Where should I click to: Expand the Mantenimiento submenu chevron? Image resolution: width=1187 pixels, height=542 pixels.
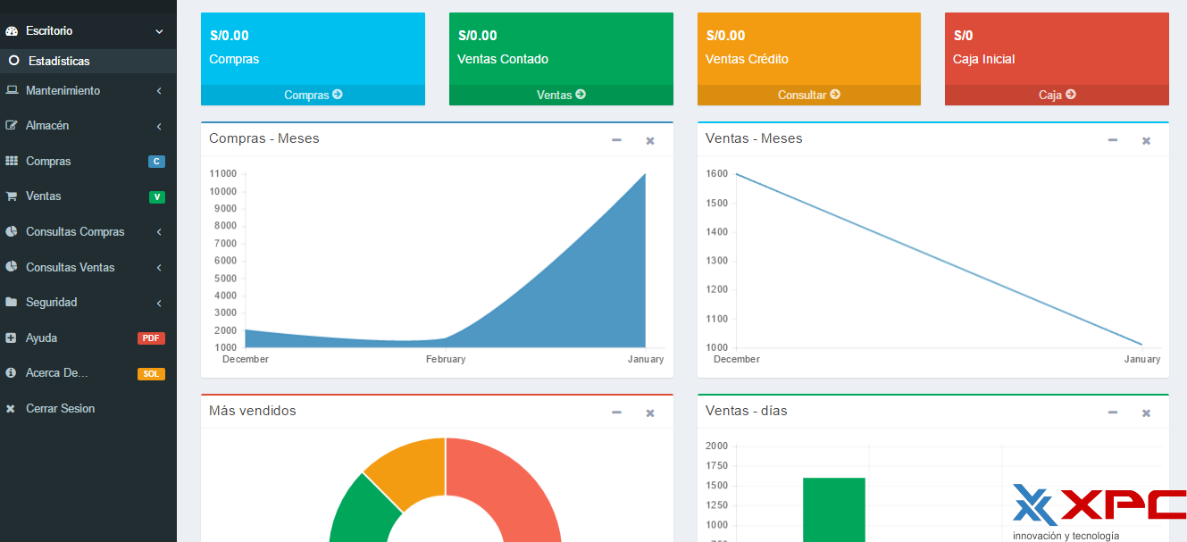(159, 91)
